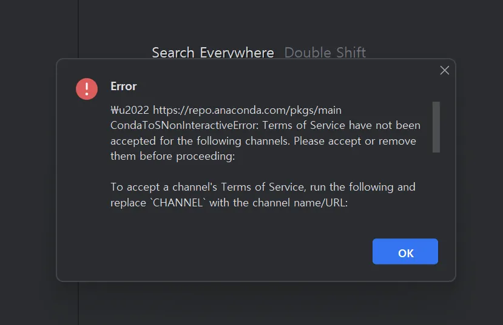Click the line "them before proceeding:"
The width and height of the screenshot is (503, 325).
coord(172,156)
